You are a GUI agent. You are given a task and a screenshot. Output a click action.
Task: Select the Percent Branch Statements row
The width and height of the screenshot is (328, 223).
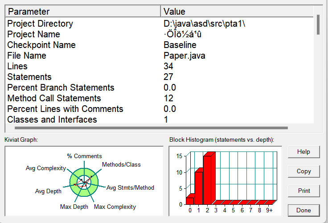point(61,88)
